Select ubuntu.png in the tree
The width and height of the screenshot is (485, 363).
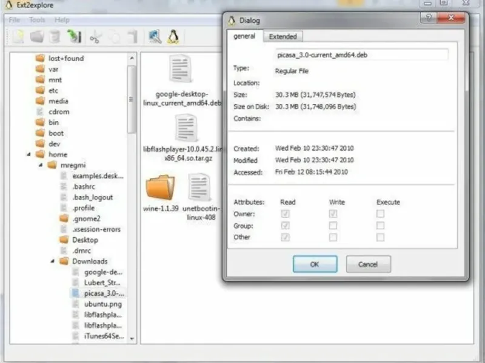click(103, 304)
